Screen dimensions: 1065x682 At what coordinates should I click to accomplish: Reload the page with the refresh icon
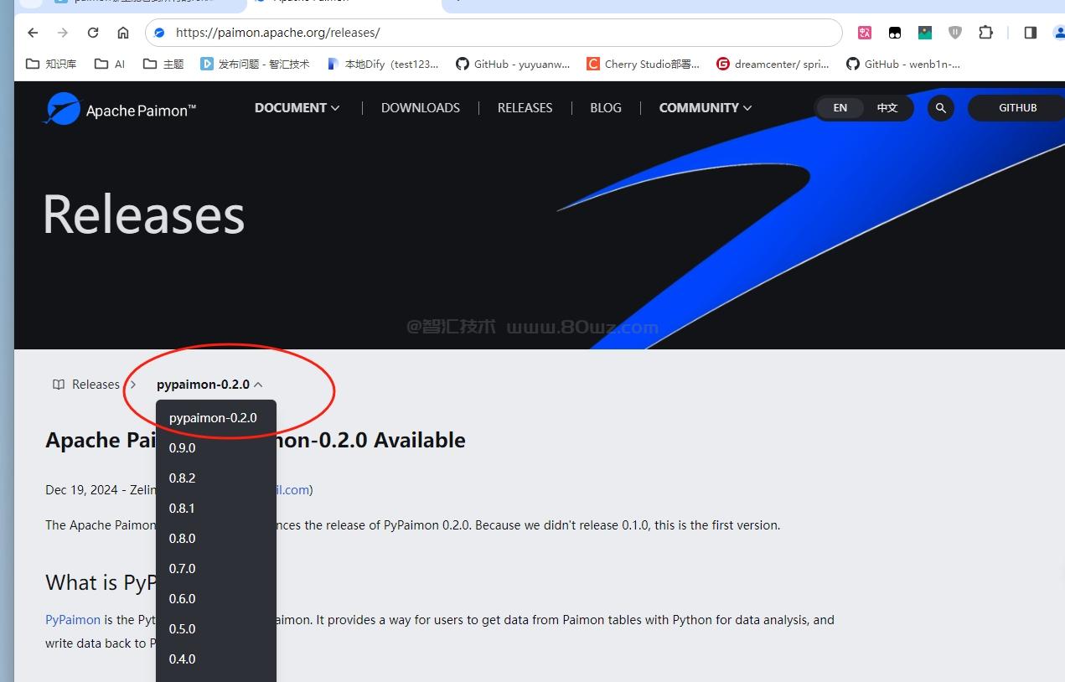93,33
